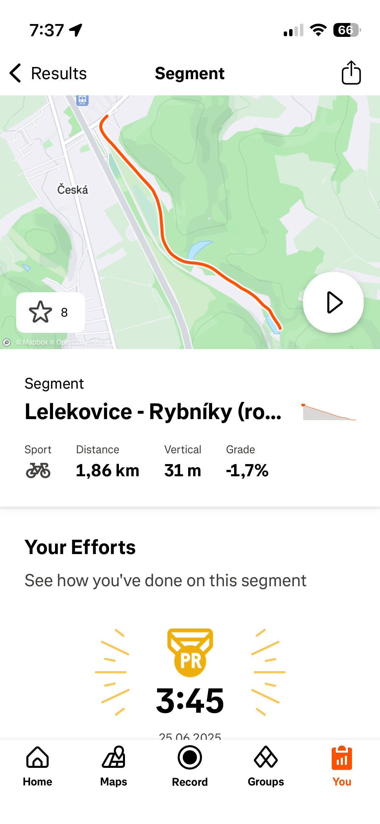This screenshot has width=380, height=824.
Task: Tap the share icon in header
Action: point(351,73)
